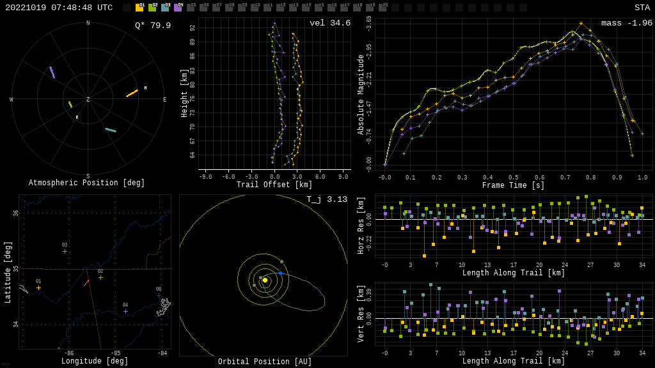Screen dimensions: 655x368
Task: Click the UTC timestamp header text
Action: [59, 8]
